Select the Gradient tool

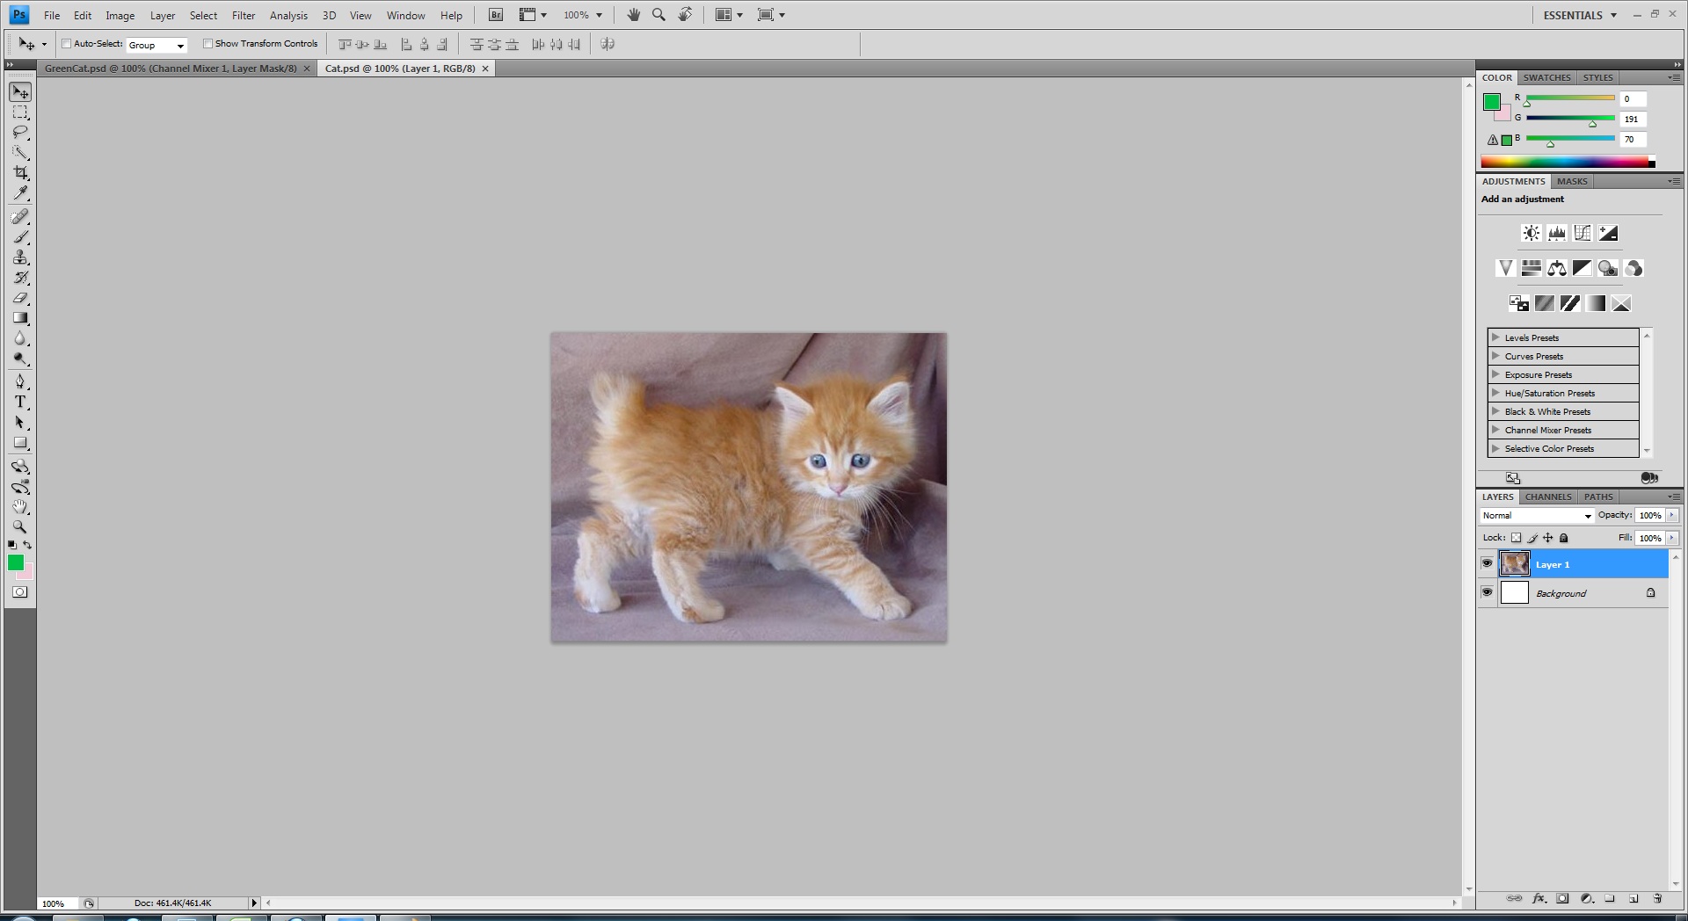point(20,317)
